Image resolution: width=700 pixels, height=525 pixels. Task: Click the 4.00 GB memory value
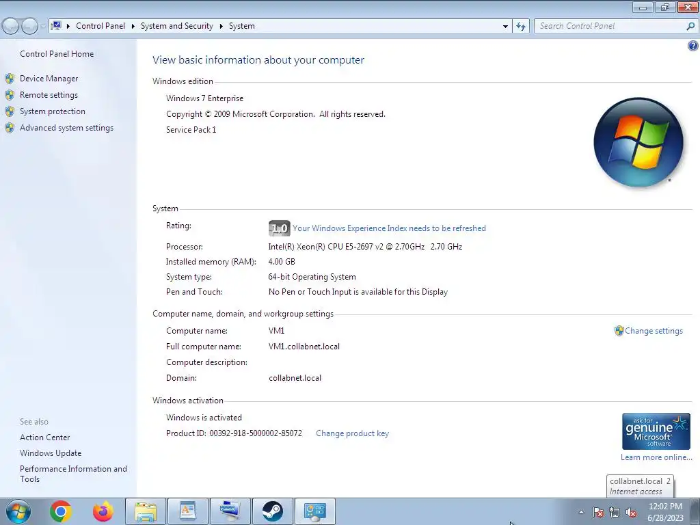281,262
